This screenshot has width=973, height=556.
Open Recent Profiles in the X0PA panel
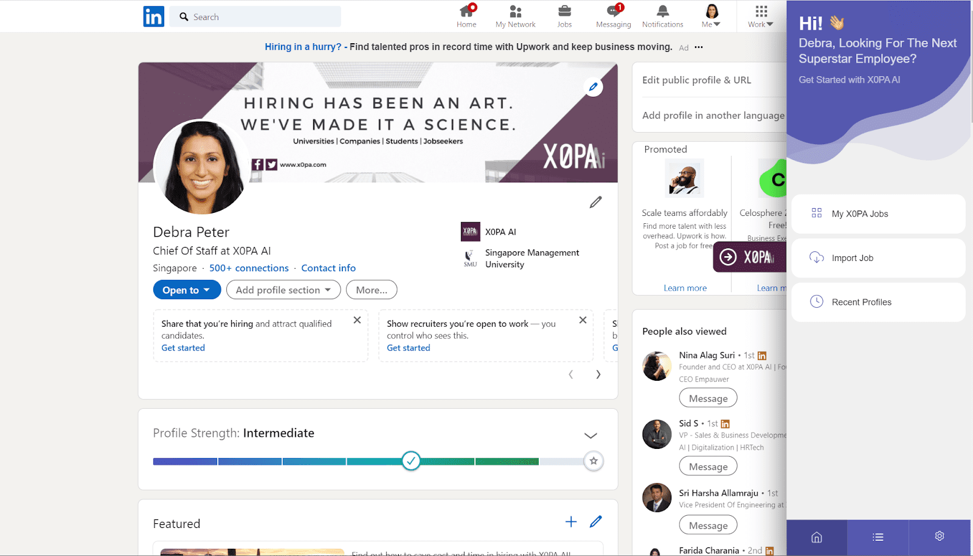point(878,302)
